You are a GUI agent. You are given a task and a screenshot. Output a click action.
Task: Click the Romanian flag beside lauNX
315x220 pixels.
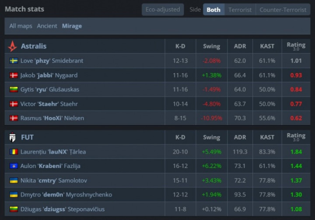pos(14,152)
